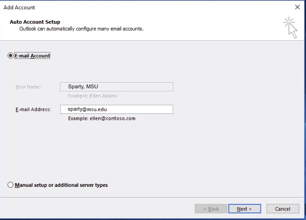The image size is (306, 220).
Task: Click the cursor sparkle wizard icon
Action: 290,27
